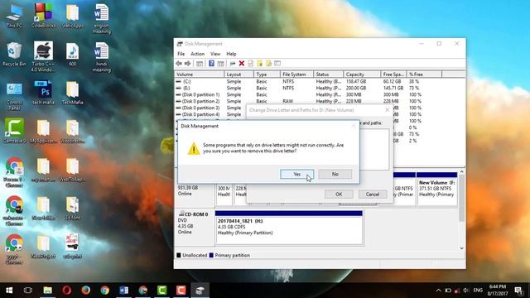Viewport: 530px width, 298px height.
Task: Open the Help menu
Action: [231, 54]
